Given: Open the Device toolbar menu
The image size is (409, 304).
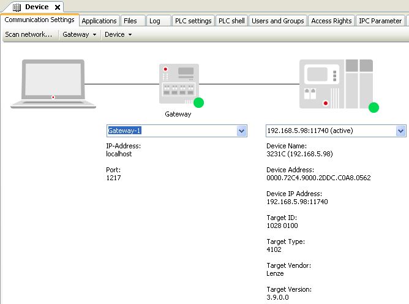Looking at the screenshot, I should click(x=118, y=34).
